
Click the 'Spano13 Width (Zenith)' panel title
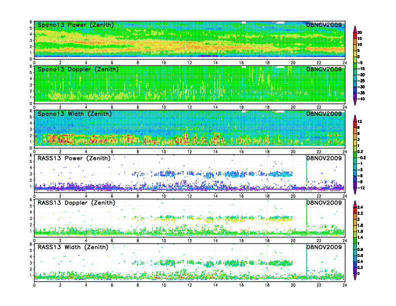pyautogui.click(x=74, y=114)
